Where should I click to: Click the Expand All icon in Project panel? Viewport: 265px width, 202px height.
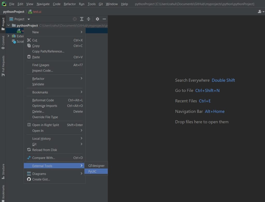[x=82, y=19]
